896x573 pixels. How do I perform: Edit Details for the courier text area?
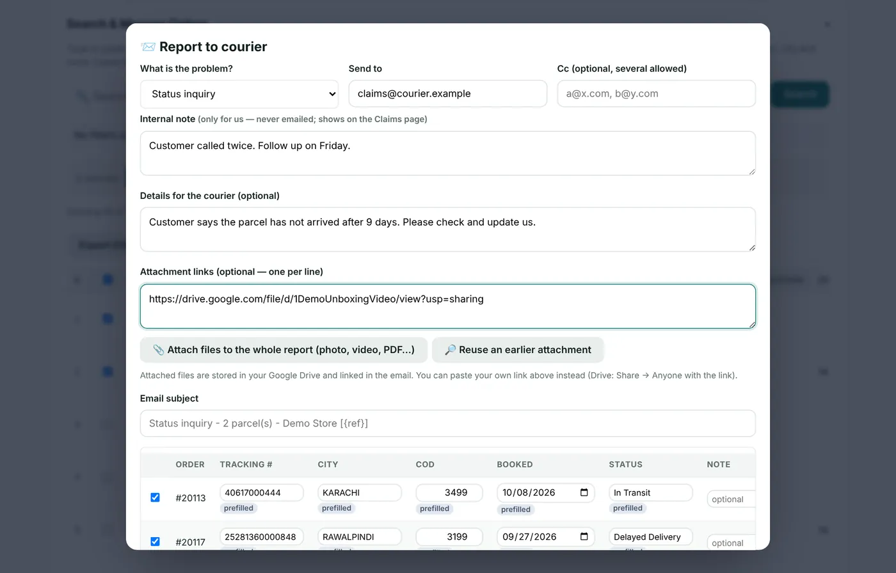[448, 230]
